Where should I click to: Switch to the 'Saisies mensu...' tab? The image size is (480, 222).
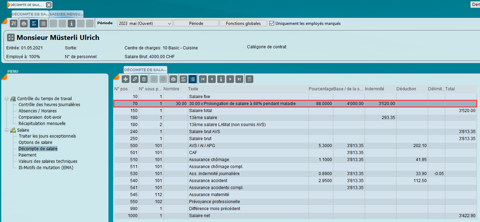pos(66,15)
